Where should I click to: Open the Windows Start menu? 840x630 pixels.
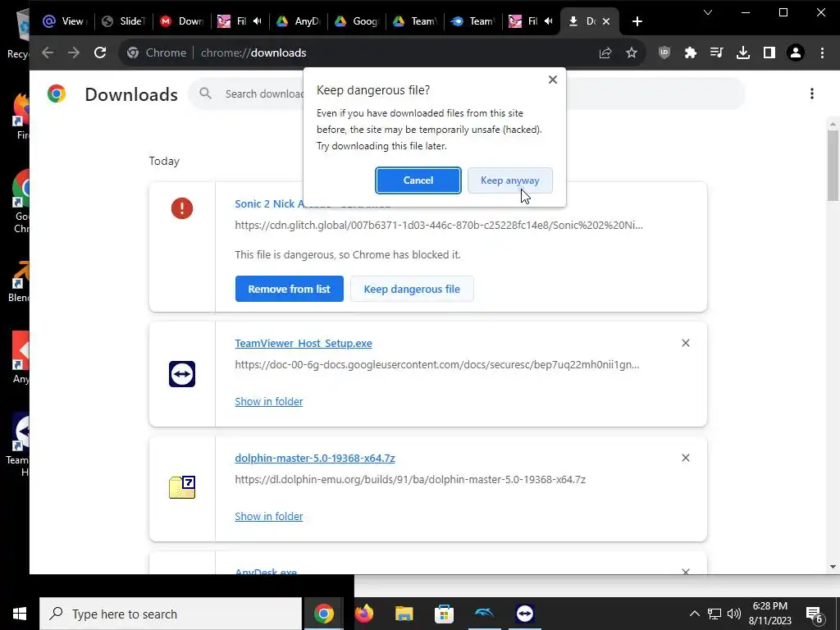tap(20, 614)
